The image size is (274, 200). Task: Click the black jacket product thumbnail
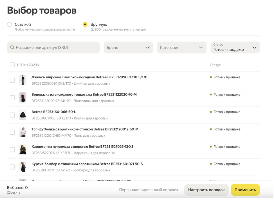[x=23, y=115]
